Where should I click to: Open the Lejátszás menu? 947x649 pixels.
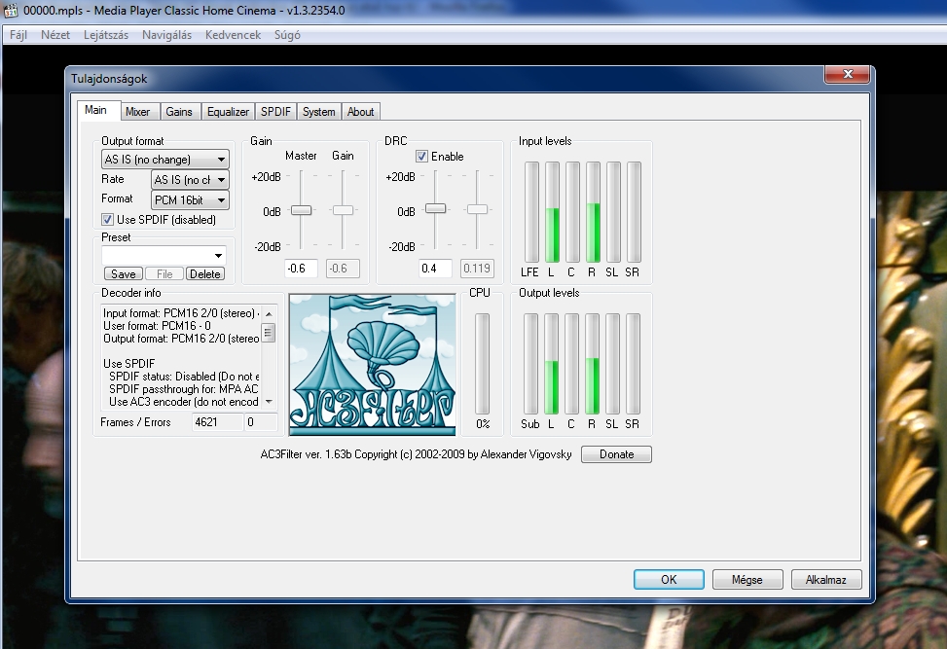[x=106, y=35]
